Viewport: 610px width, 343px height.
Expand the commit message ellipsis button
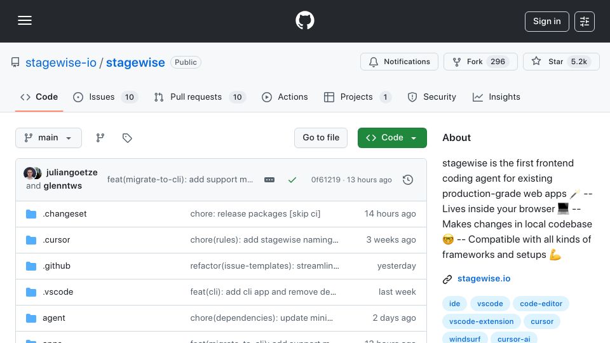[x=269, y=180]
